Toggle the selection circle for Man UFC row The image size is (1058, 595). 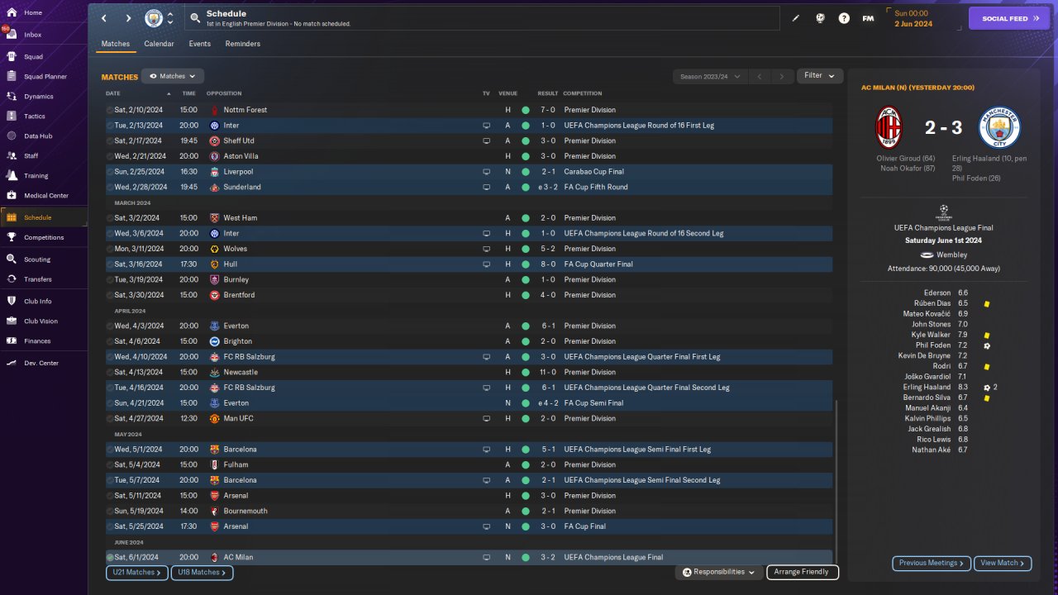tap(110, 419)
